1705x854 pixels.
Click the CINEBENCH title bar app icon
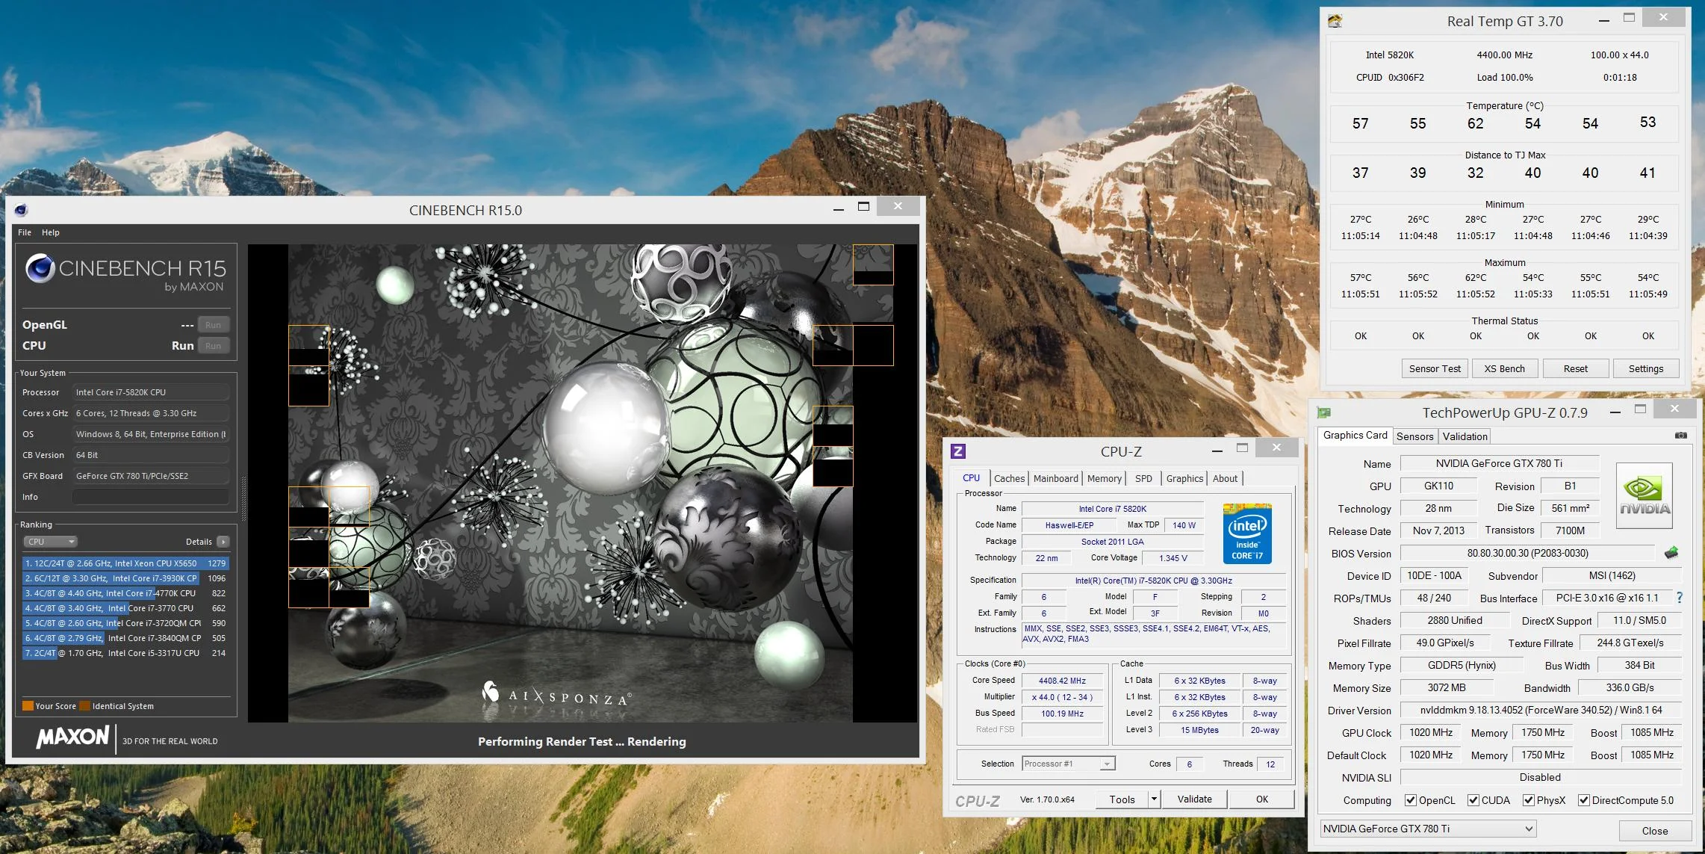(21, 210)
